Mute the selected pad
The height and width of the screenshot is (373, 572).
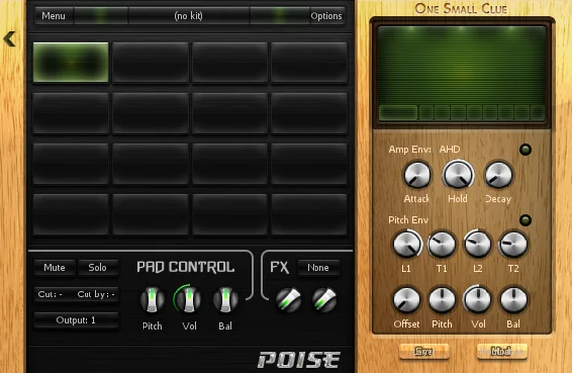point(55,267)
